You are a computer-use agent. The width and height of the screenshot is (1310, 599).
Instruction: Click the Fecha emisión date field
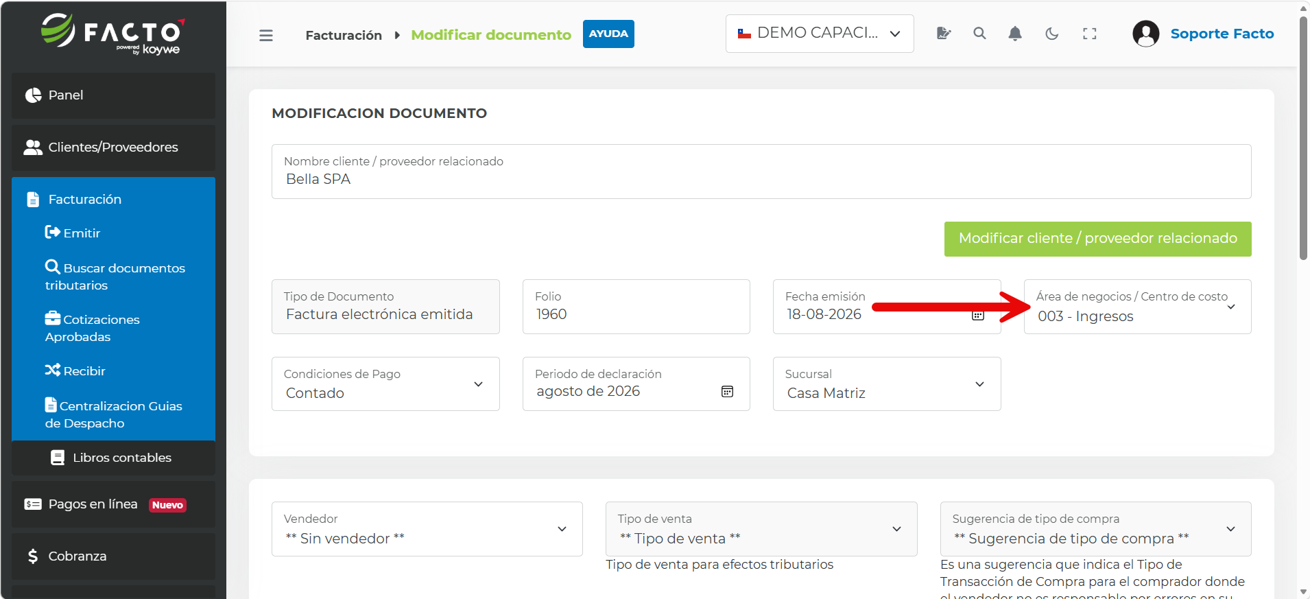[887, 307]
